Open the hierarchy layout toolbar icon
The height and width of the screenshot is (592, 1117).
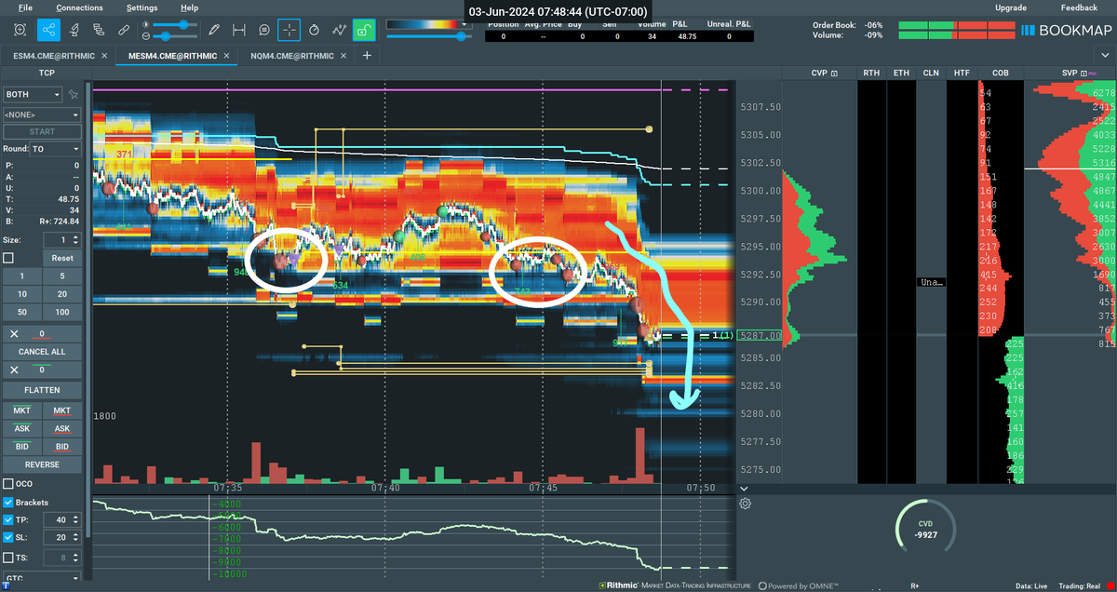point(100,30)
